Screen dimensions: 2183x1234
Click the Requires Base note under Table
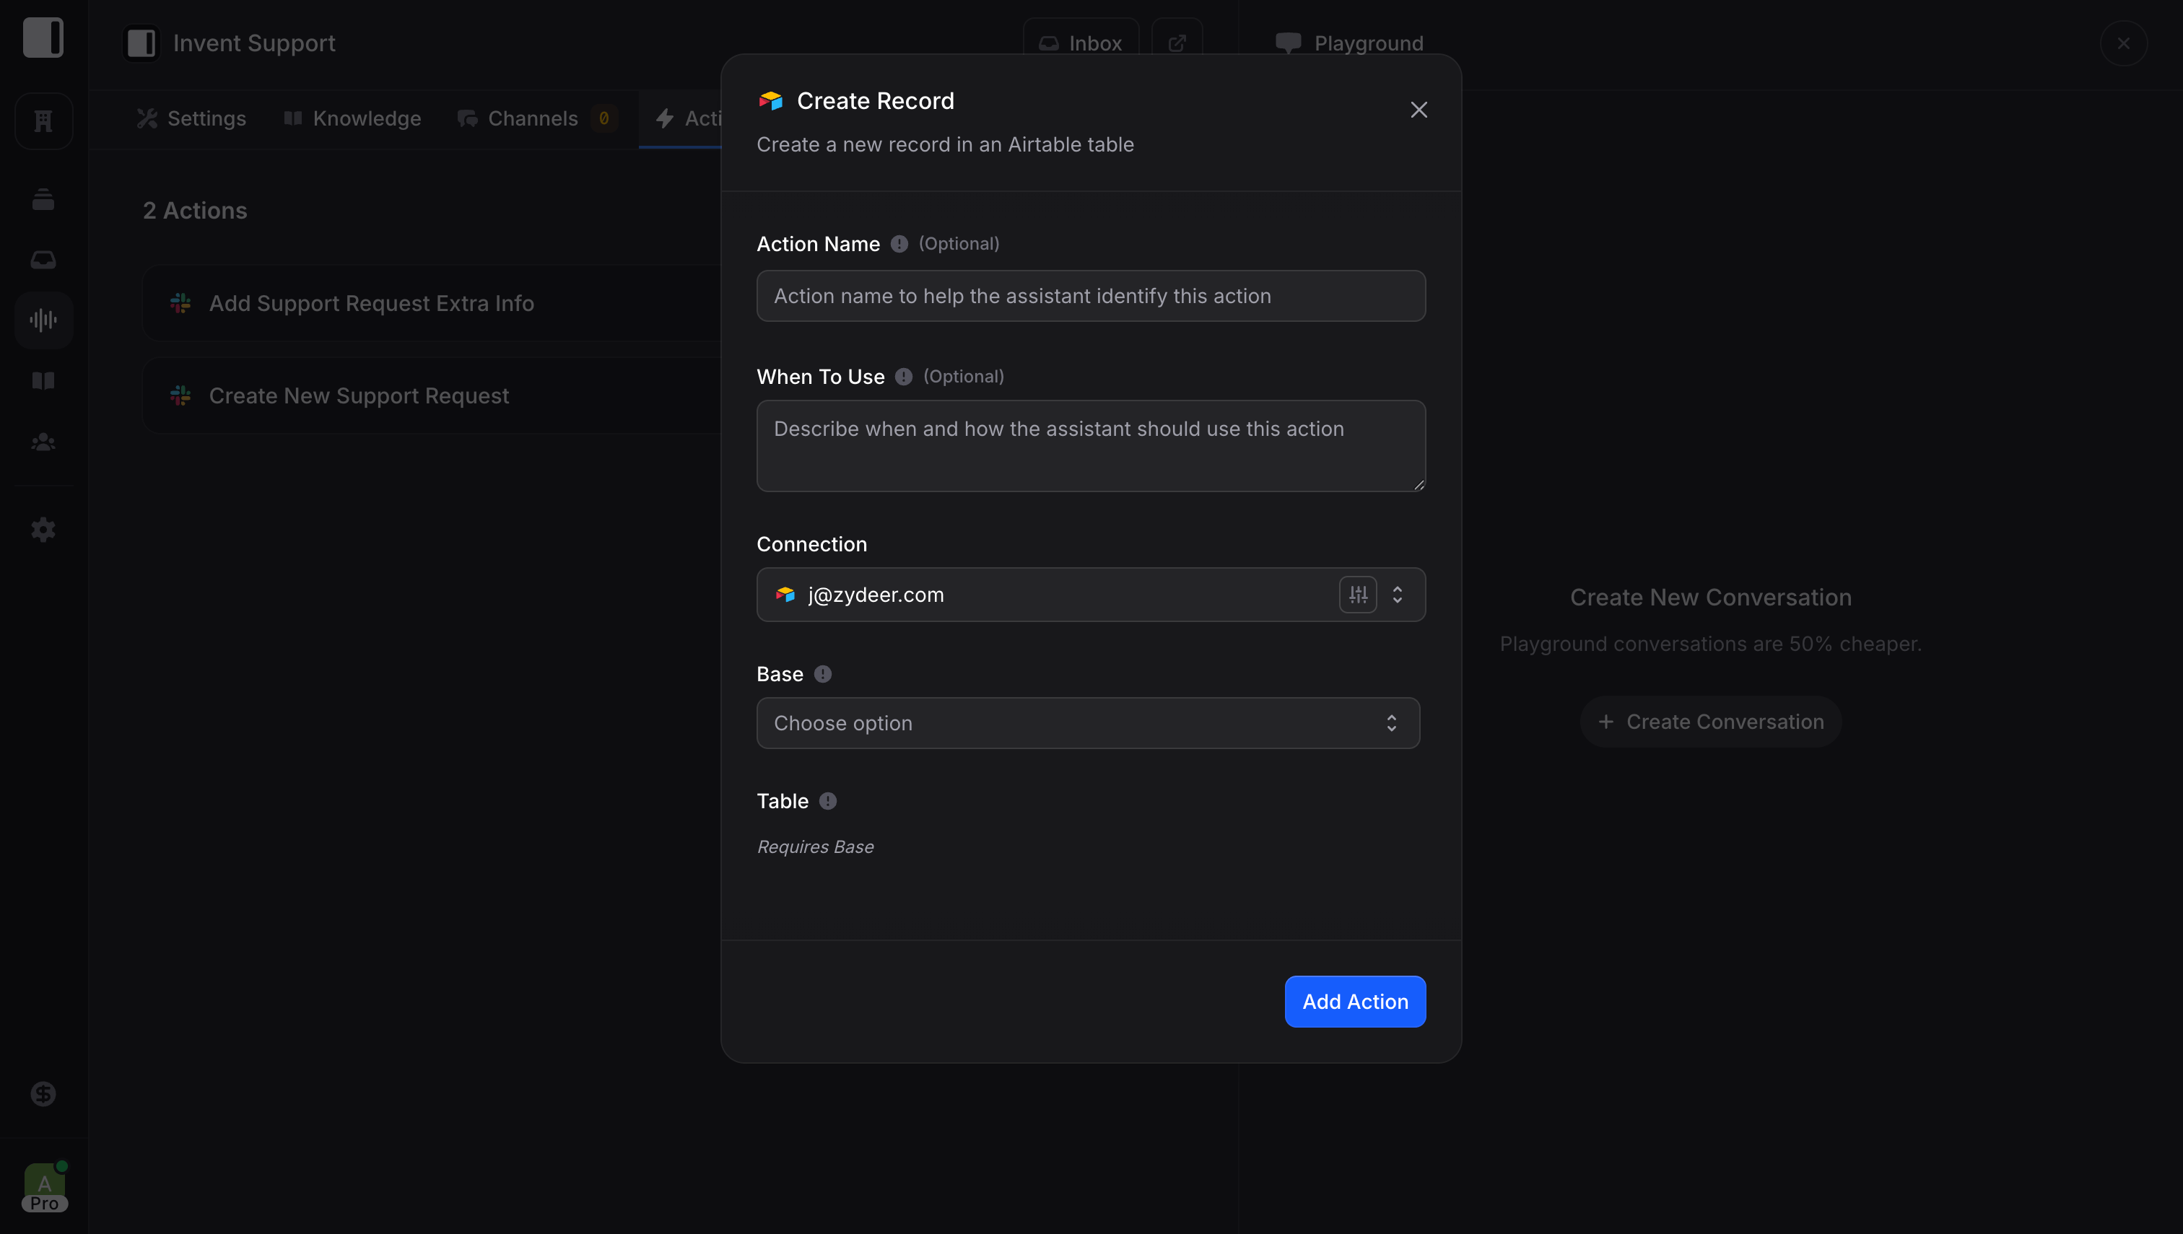[x=815, y=846]
